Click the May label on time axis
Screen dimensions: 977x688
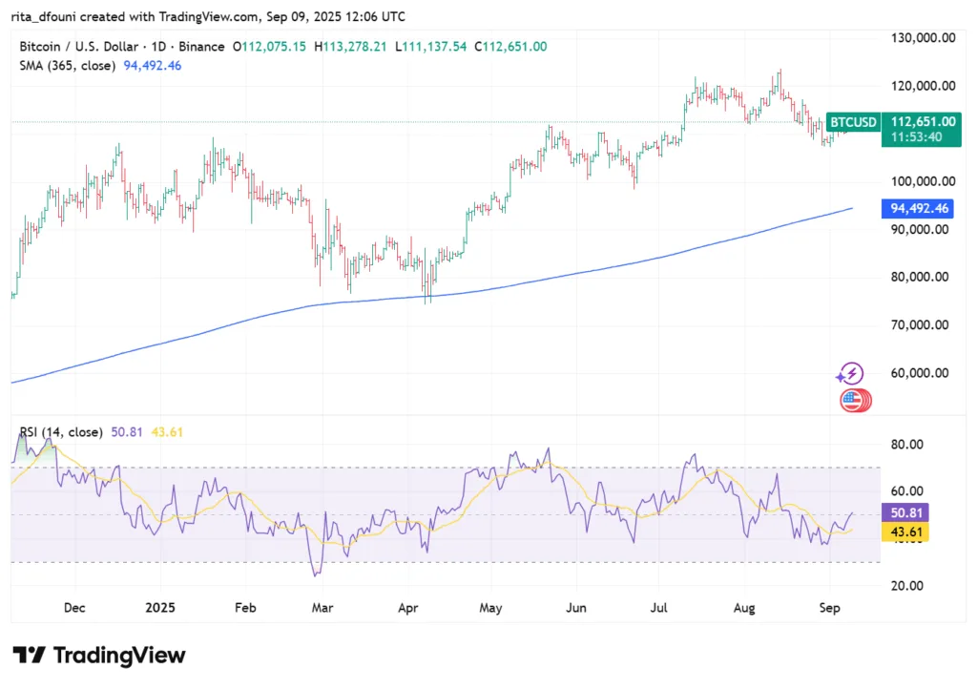(x=490, y=607)
